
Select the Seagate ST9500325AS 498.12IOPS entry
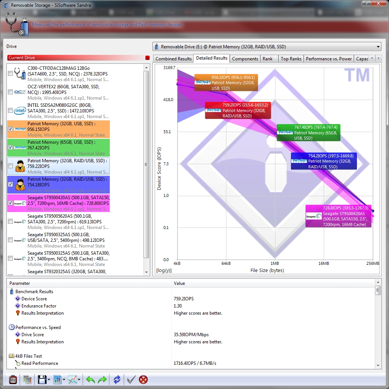click(x=58, y=240)
